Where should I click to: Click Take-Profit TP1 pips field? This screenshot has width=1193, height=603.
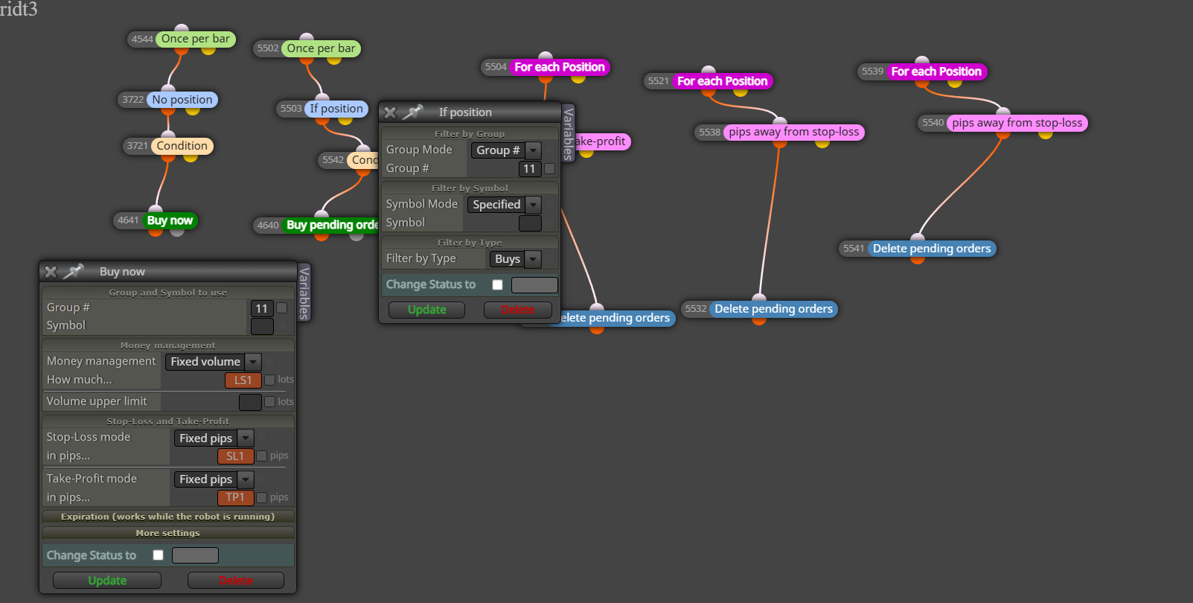[x=235, y=497]
